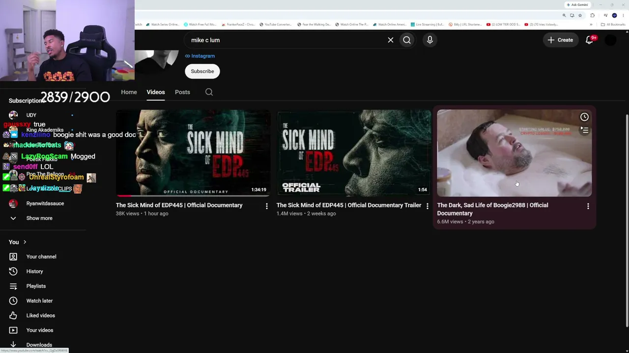Open Your videos in sidebar
629x353 pixels.
(x=40, y=330)
